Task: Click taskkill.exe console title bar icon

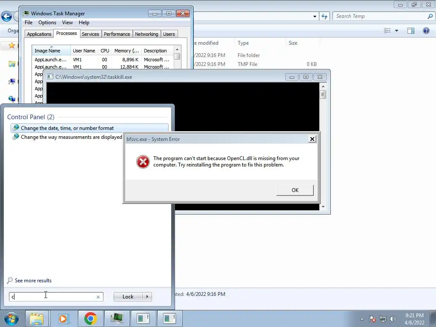Action: click(50, 77)
